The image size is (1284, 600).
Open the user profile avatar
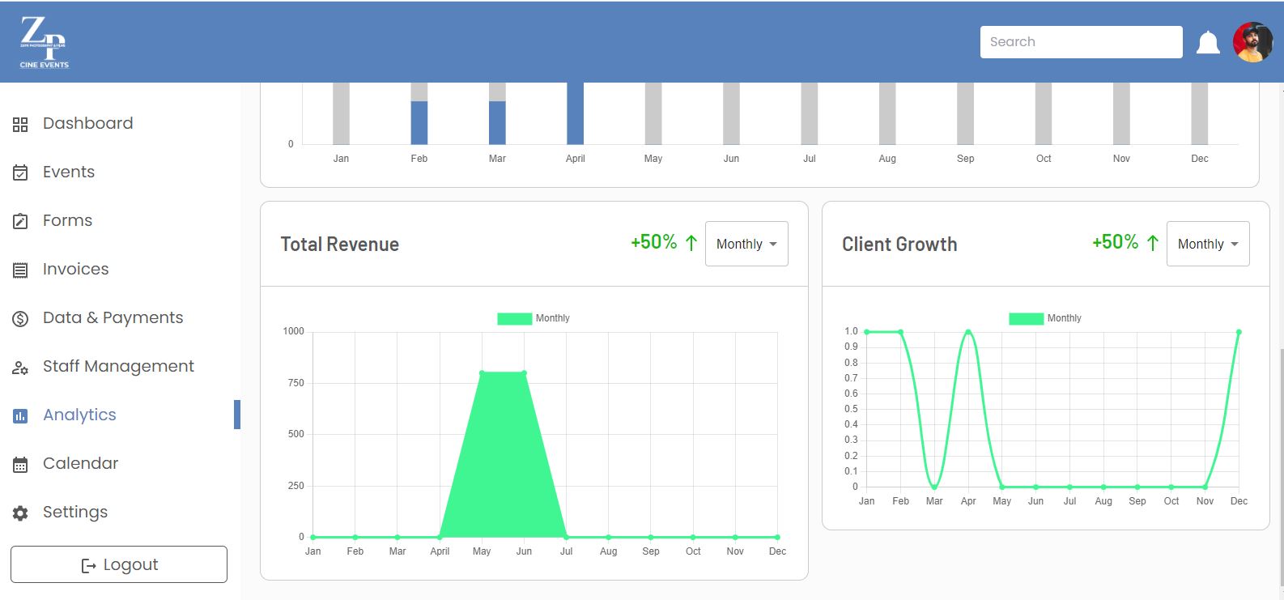point(1252,42)
